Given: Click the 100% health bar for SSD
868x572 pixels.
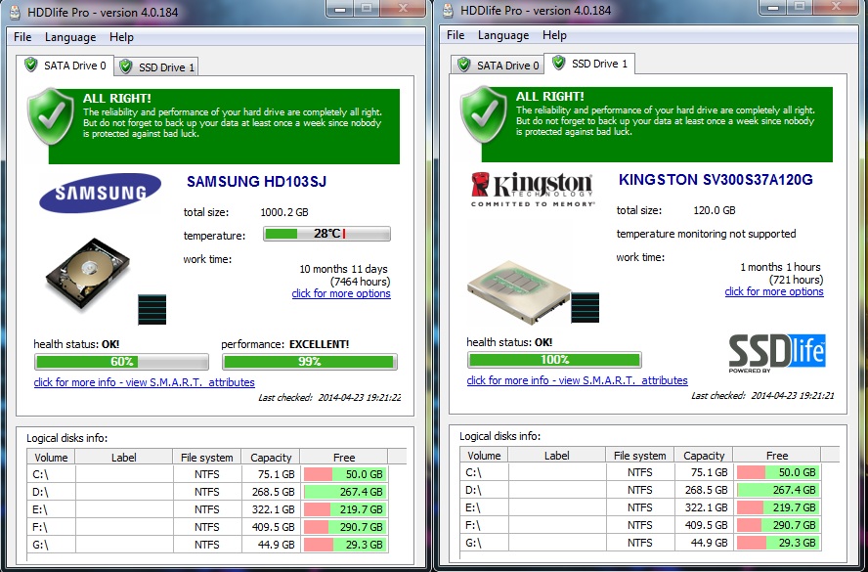Looking at the screenshot, I should tap(554, 360).
